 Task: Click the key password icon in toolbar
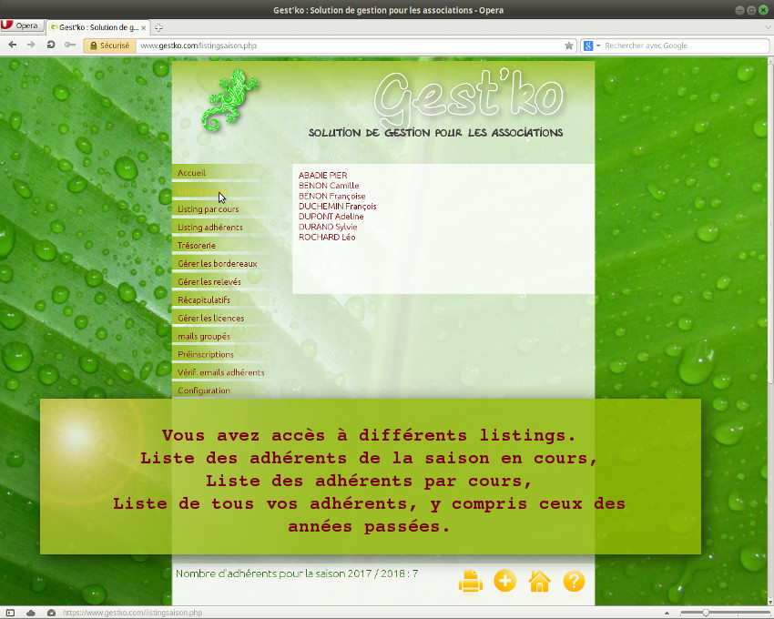coord(69,45)
